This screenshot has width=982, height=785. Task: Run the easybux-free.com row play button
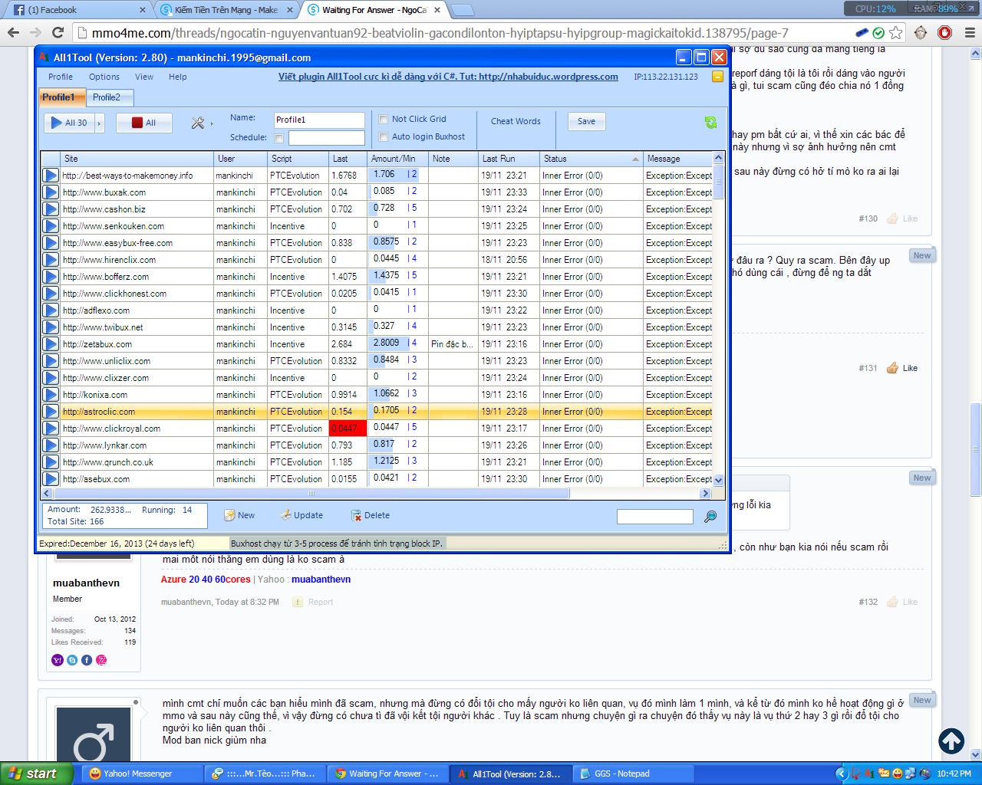point(51,243)
